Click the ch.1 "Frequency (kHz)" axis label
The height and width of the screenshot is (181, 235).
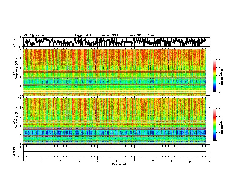(x=16, y=69)
